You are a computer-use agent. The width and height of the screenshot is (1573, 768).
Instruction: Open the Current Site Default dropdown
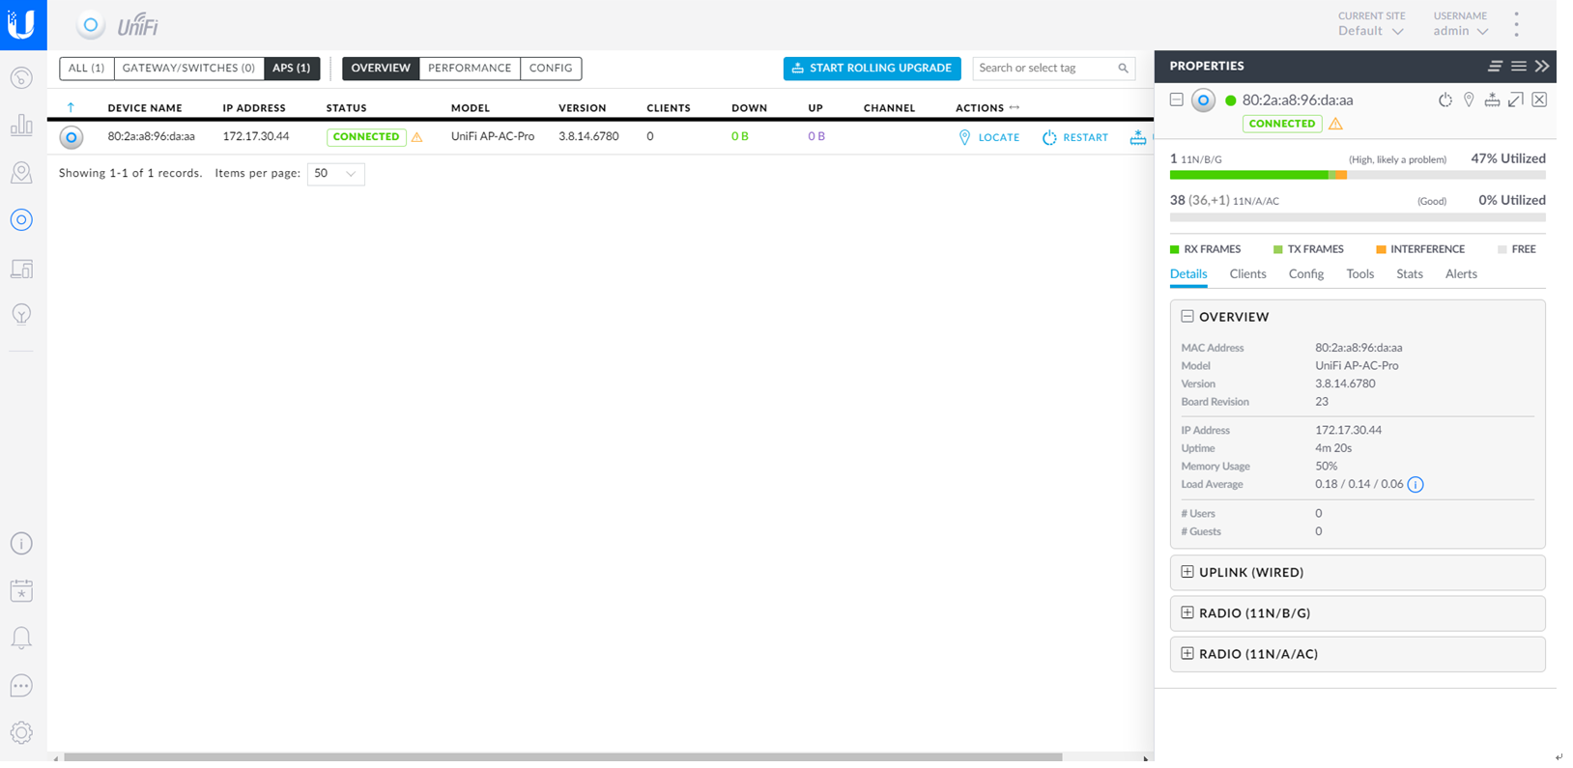coord(1371,31)
